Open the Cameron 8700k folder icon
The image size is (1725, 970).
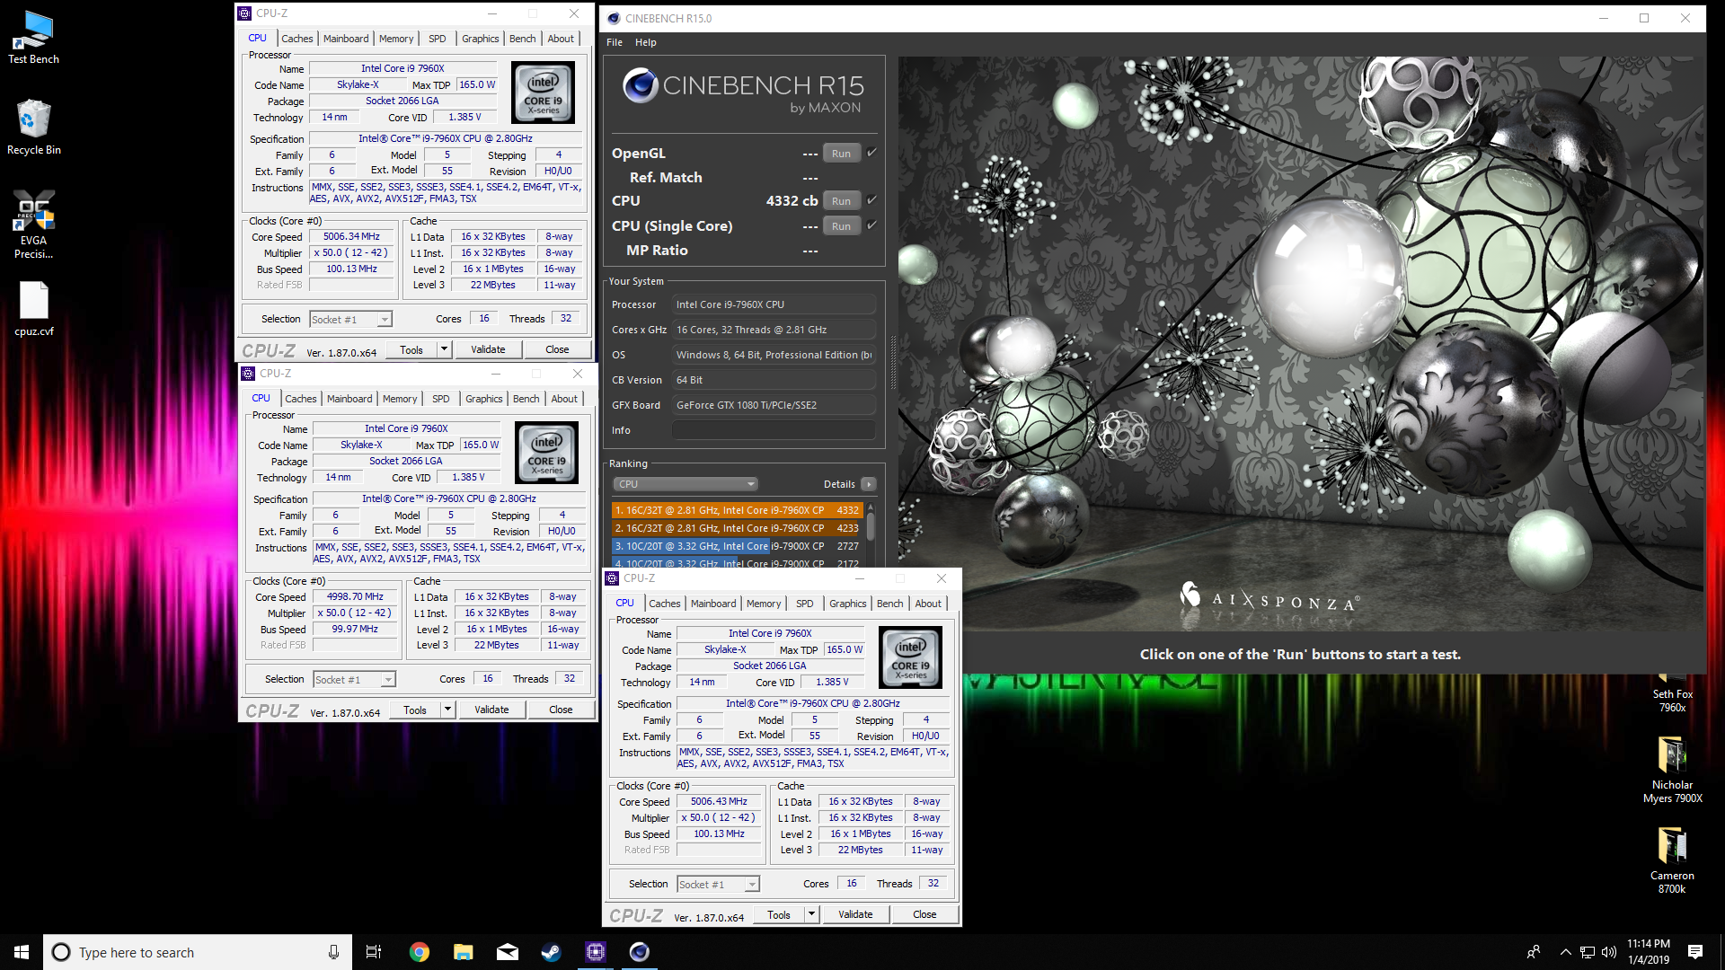pos(1672,860)
